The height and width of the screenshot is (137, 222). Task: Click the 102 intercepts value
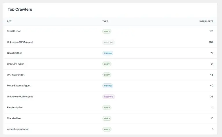pyautogui.click(x=211, y=42)
